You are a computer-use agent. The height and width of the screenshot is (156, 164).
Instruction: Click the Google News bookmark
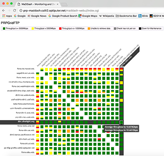[x=37, y=16]
